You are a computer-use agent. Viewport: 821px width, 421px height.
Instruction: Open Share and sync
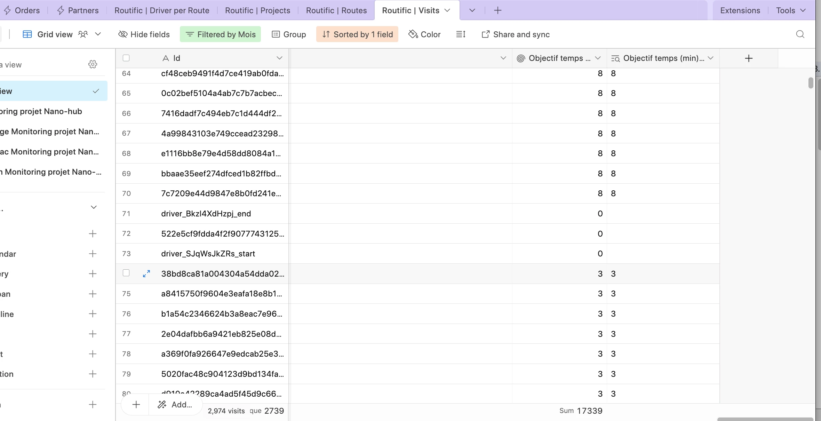click(x=516, y=34)
